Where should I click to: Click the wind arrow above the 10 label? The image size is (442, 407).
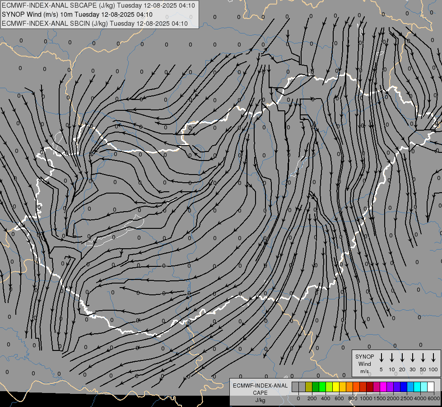pos(392,358)
